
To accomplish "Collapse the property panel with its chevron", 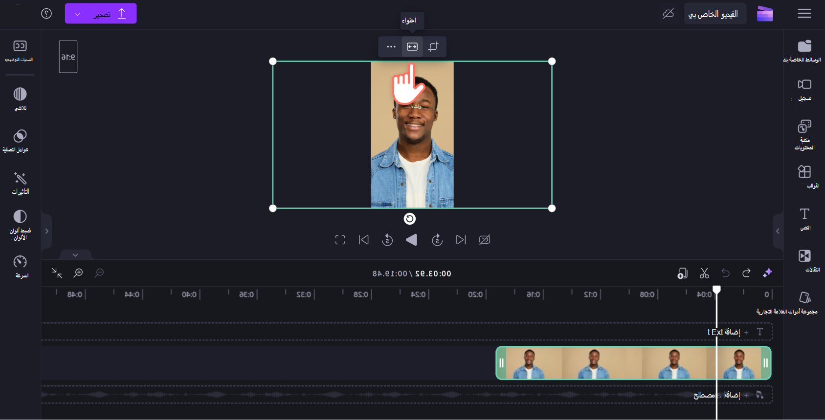I will [46, 231].
